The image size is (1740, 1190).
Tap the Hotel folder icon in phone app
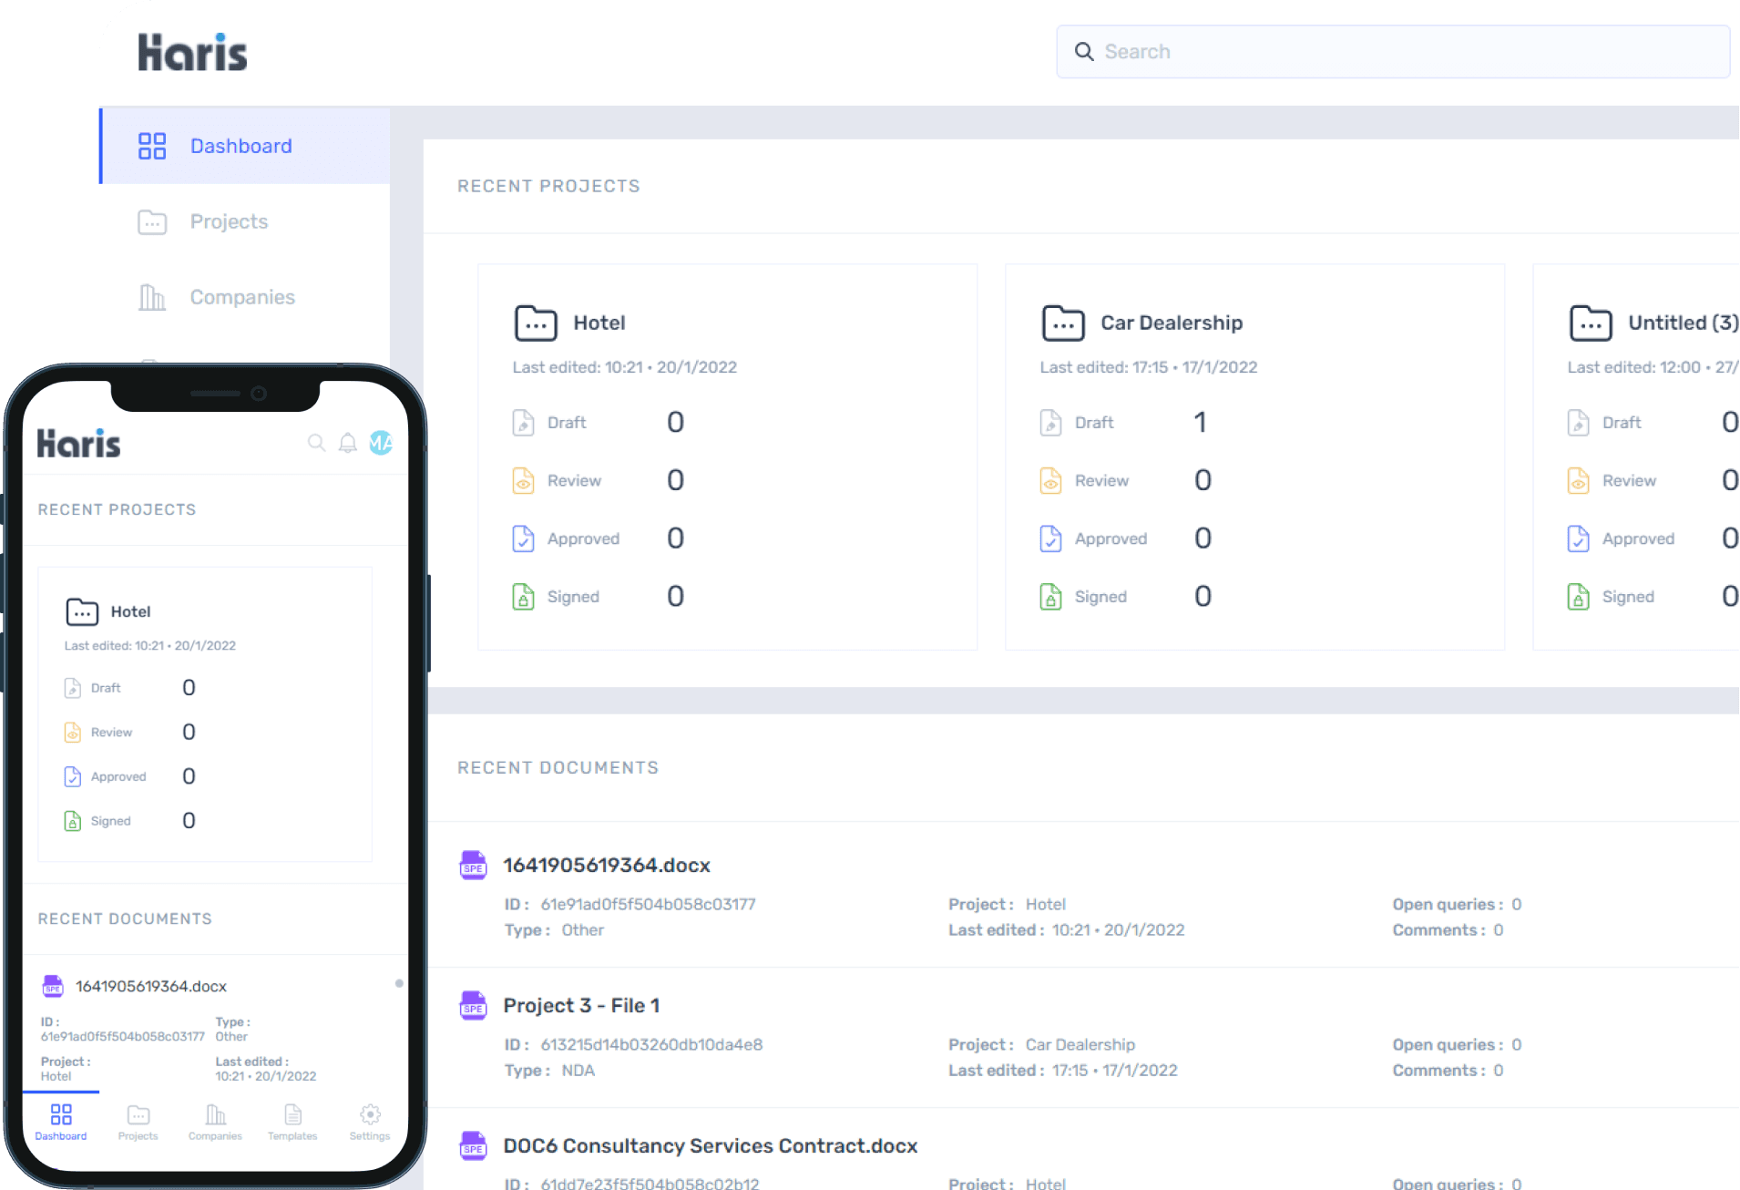[82, 611]
